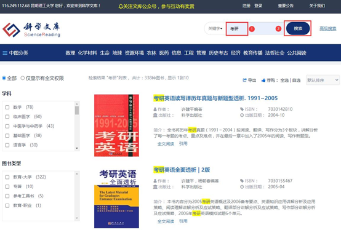
Task: Open the 生命 category menu
Action: [105, 53]
